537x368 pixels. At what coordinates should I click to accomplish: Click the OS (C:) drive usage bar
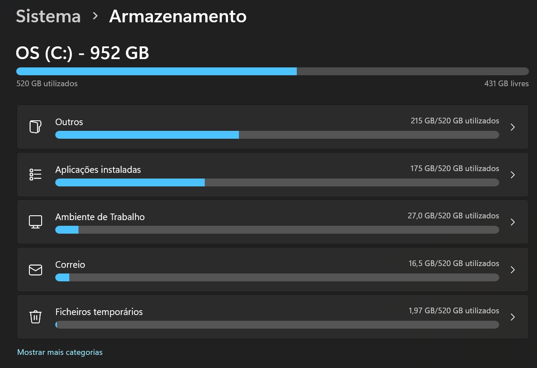tap(272, 71)
